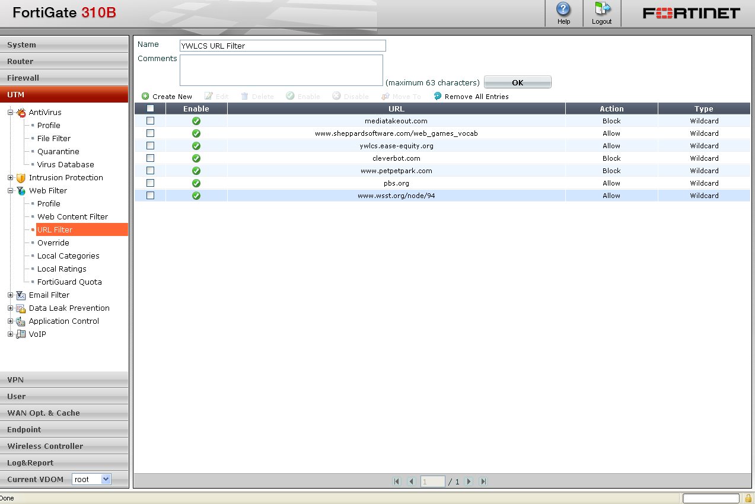Click the Remove All Entries icon
Image resolution: width=755 pixels, height=504 pixels.
tap(438, 96)
